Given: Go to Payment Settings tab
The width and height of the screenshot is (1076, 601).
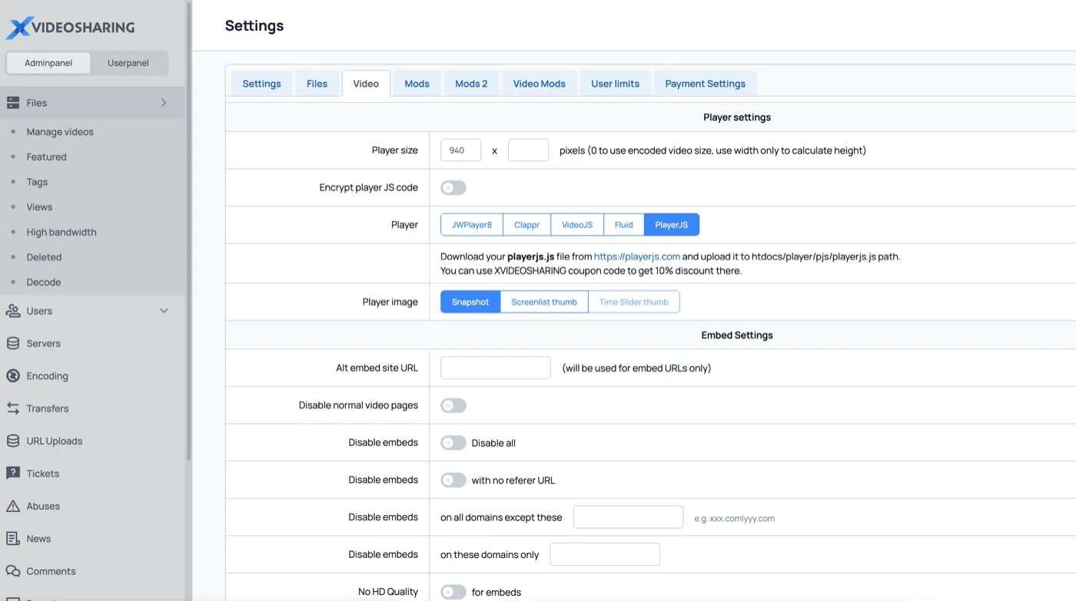Looking at the screenshot, I should tap(706, 84).
